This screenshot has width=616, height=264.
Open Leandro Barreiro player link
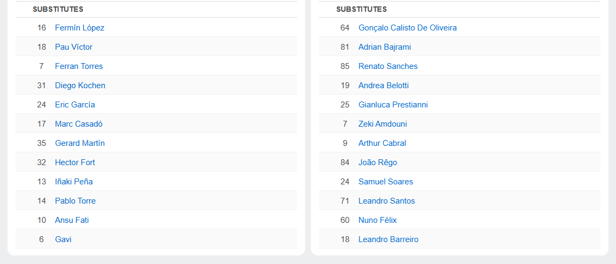pyautogui.click(x=388, y=239)
